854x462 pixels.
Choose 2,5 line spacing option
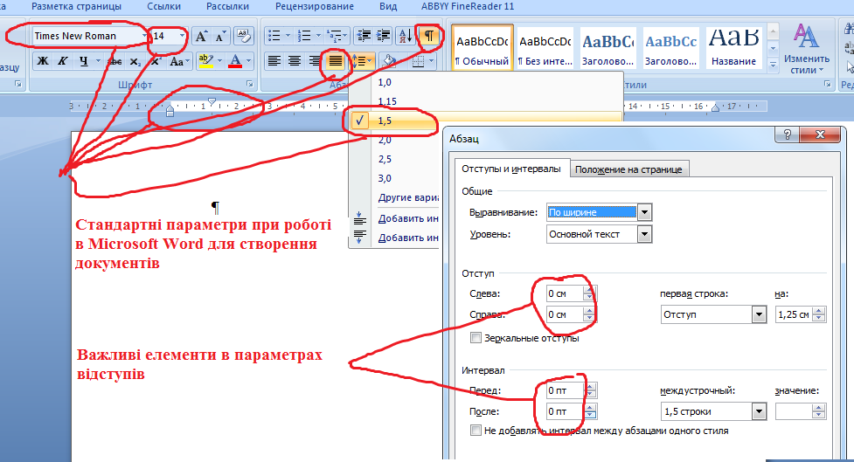[385, 159]
